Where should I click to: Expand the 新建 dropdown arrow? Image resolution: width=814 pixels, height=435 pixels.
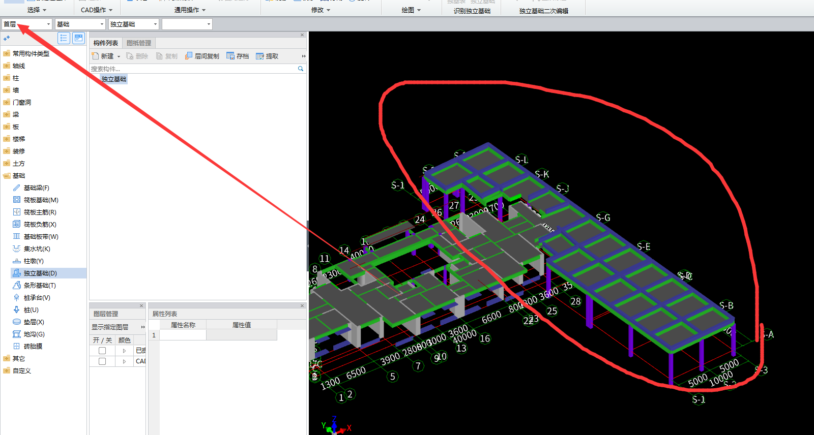[119, 56]
